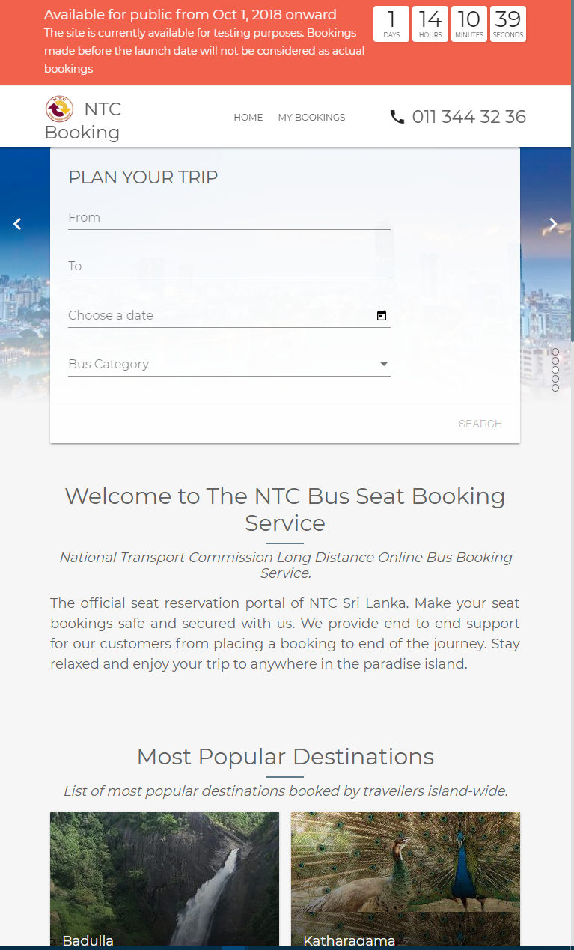The height and width of the screenshot is (950, 574).
Task: Open the Bus Category dropdown
Action: tap(225, 364)
